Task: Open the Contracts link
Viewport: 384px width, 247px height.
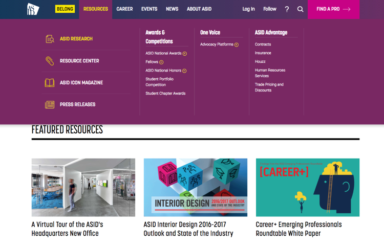Action: coord(263,44)
